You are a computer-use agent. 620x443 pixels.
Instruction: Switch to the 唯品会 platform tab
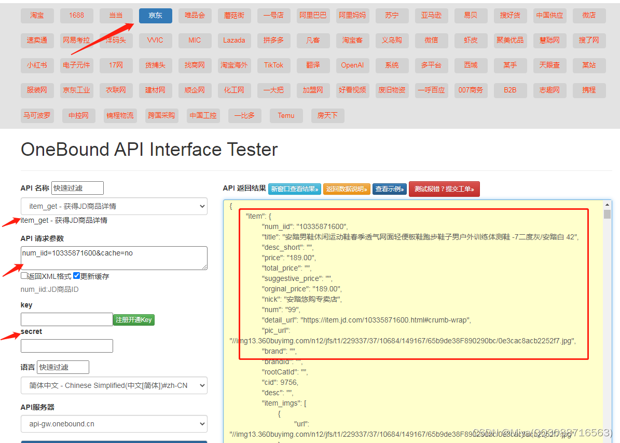click(195, 16)
